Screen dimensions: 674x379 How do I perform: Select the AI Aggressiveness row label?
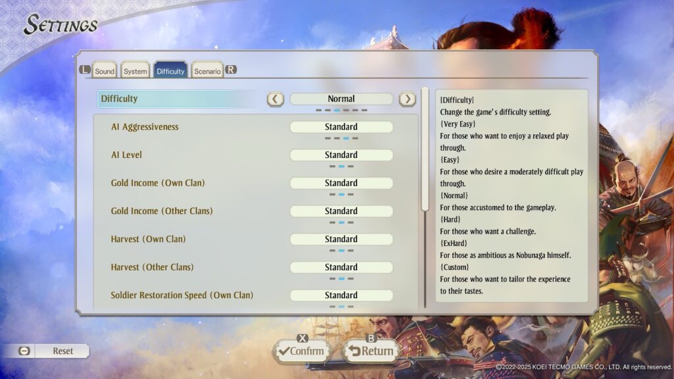(145, 127)
